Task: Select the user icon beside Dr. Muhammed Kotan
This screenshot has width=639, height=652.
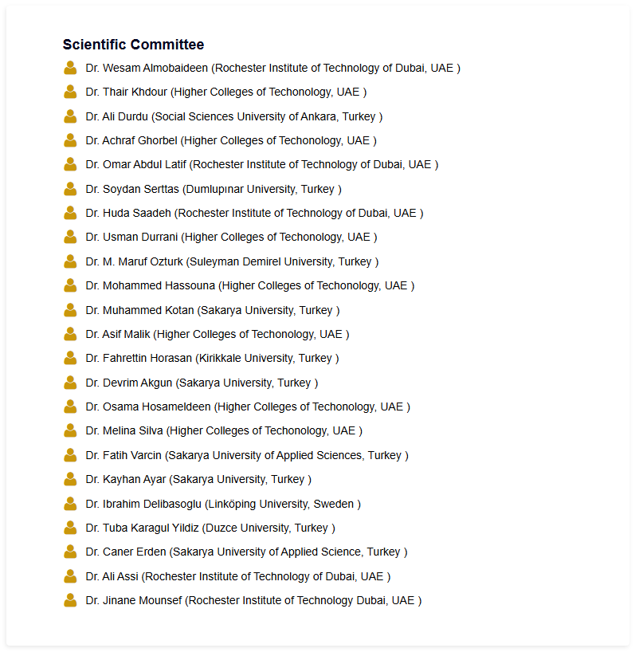Action: [x=70, y=310]
